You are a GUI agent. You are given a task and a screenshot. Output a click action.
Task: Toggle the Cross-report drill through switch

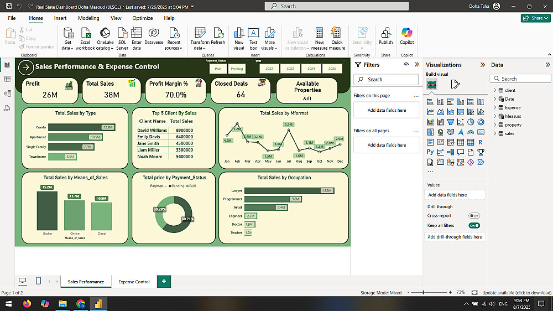coord(474,216)
